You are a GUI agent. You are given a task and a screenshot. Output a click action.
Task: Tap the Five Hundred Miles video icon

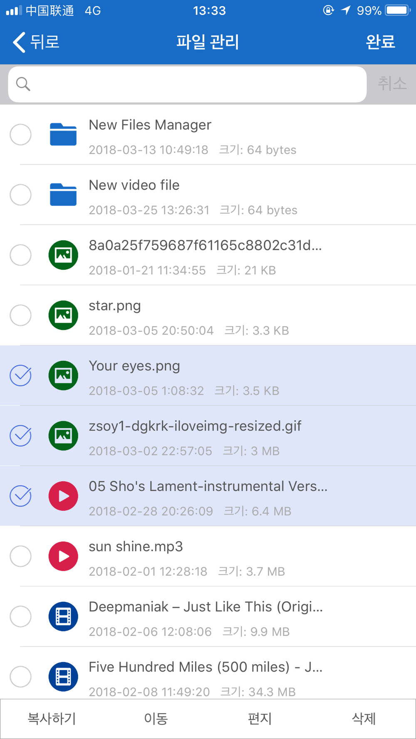(63, 677)
